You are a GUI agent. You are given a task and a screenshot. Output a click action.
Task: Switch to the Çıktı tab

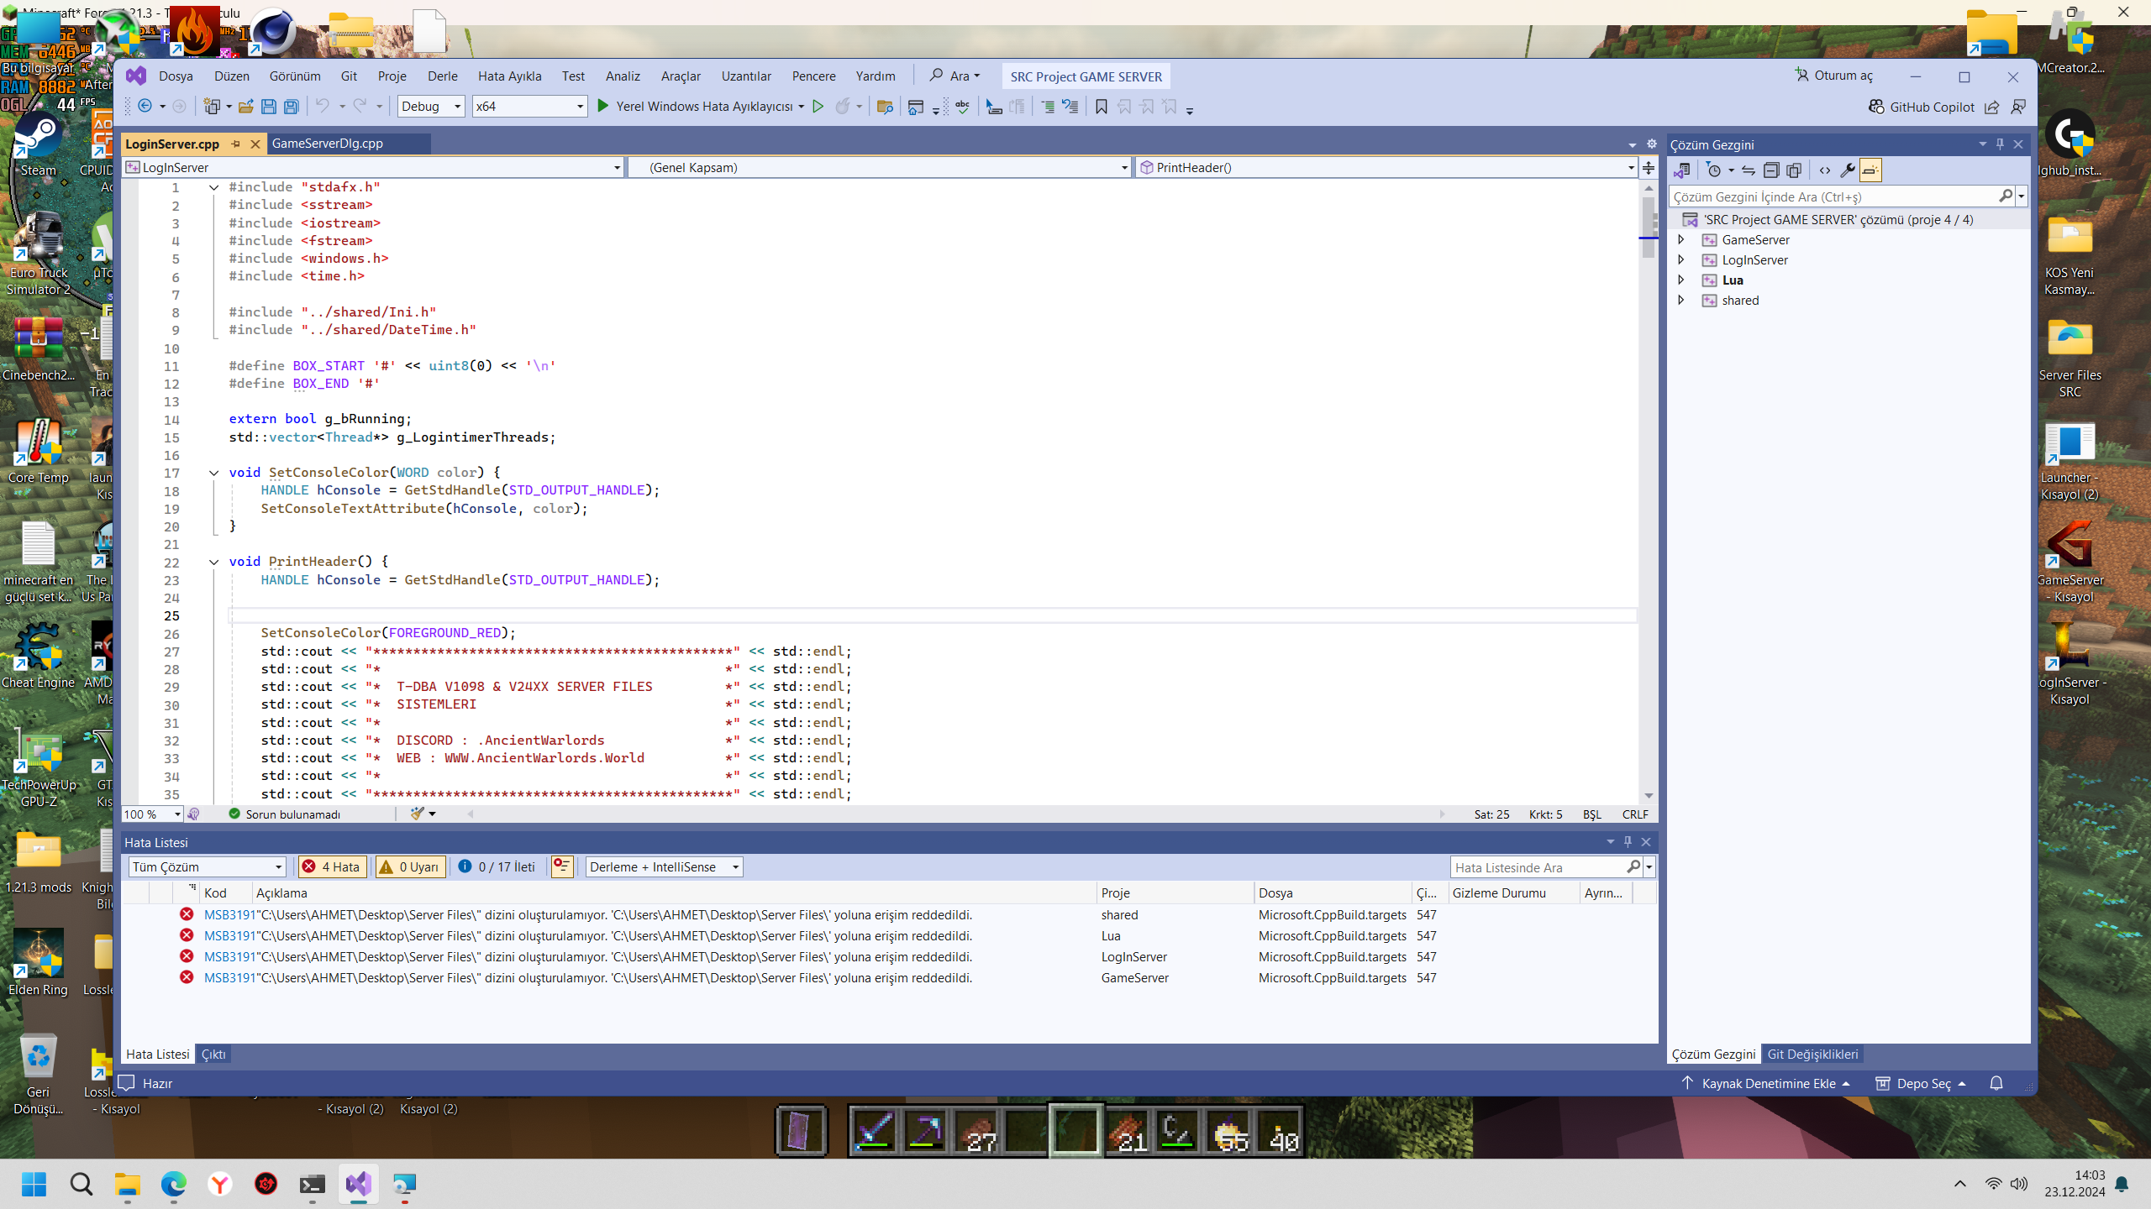click(x=213, y=1054)
